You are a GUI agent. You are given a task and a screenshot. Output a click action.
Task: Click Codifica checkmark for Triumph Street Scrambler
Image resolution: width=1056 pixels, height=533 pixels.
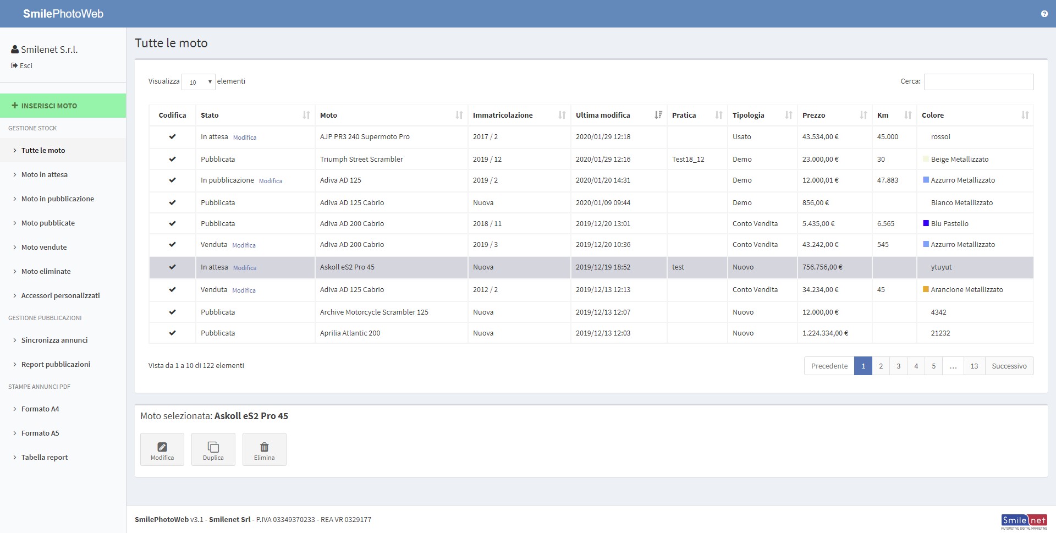(x=172, y=159)
